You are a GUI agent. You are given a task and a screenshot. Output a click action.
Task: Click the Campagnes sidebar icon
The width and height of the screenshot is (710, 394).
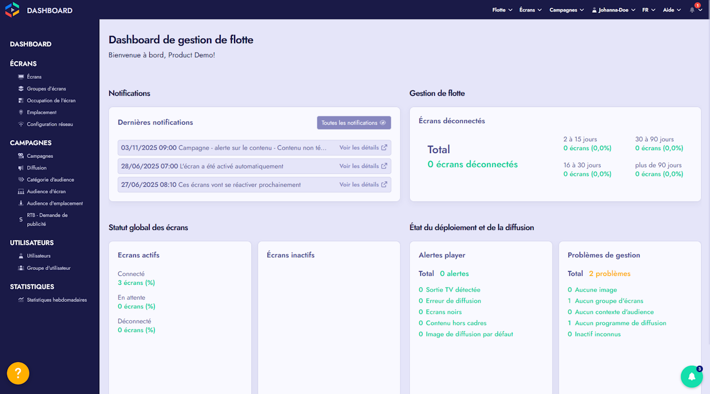pyautogui.click(x=21, y=156)
